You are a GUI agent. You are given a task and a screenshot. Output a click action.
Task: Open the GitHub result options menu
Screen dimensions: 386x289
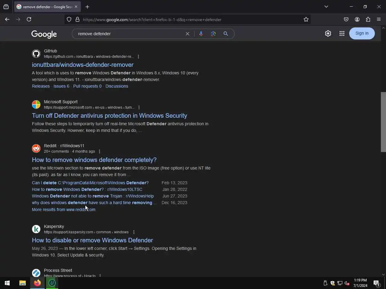pos(138,57)
